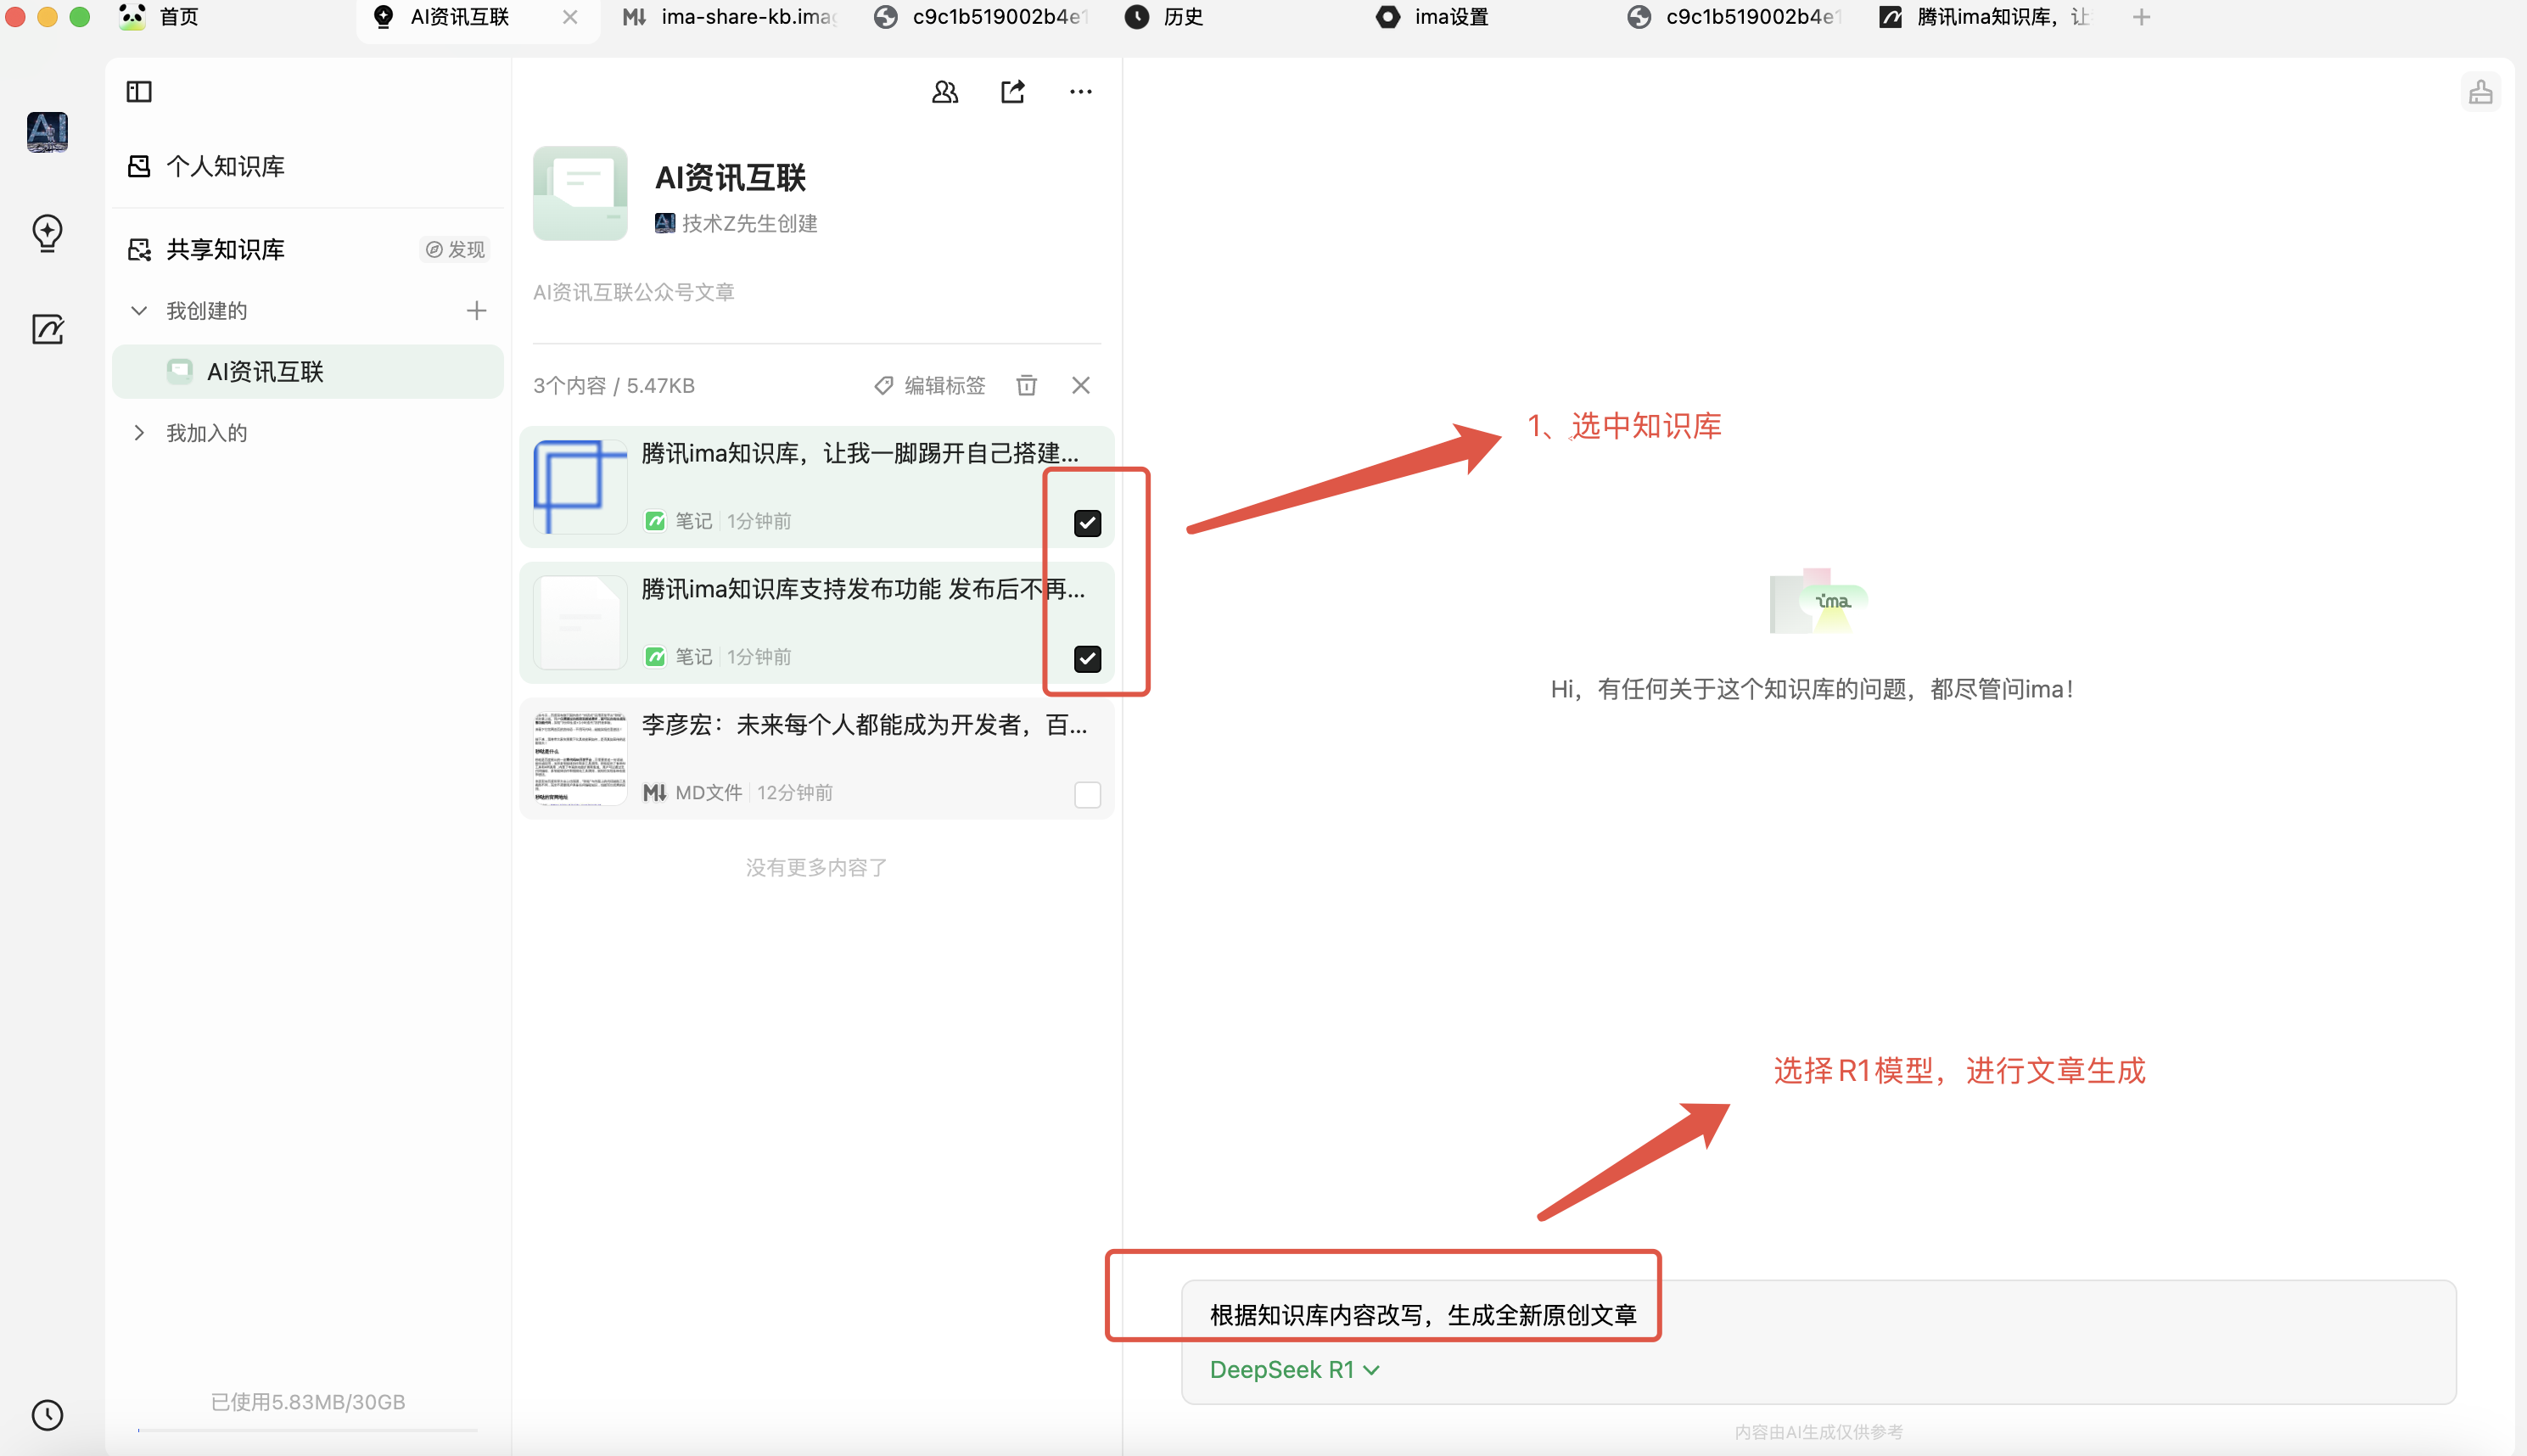Click the share export icon
Viewport: 2527px width, 1456px height.
pyautogui.click(x=1013, y=92)
